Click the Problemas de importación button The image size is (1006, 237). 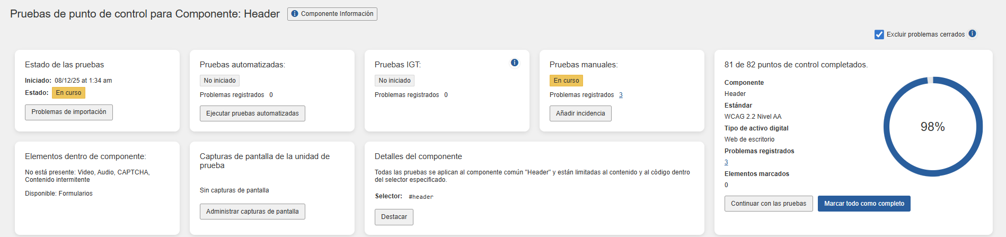point(69,112)
